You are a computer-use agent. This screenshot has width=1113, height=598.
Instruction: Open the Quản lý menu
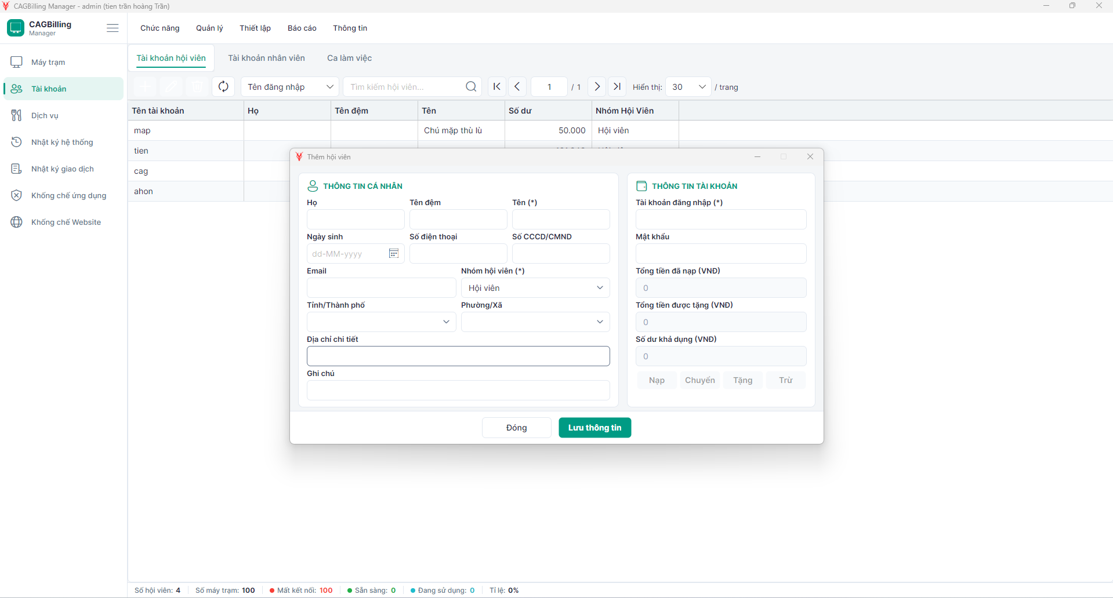(209, 28)
